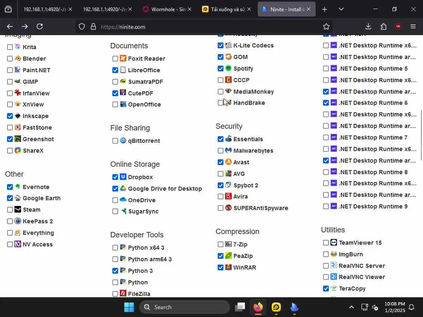Close the Wormhole tab
Viewport: 423px width, 317px height.
click(190, 9)
